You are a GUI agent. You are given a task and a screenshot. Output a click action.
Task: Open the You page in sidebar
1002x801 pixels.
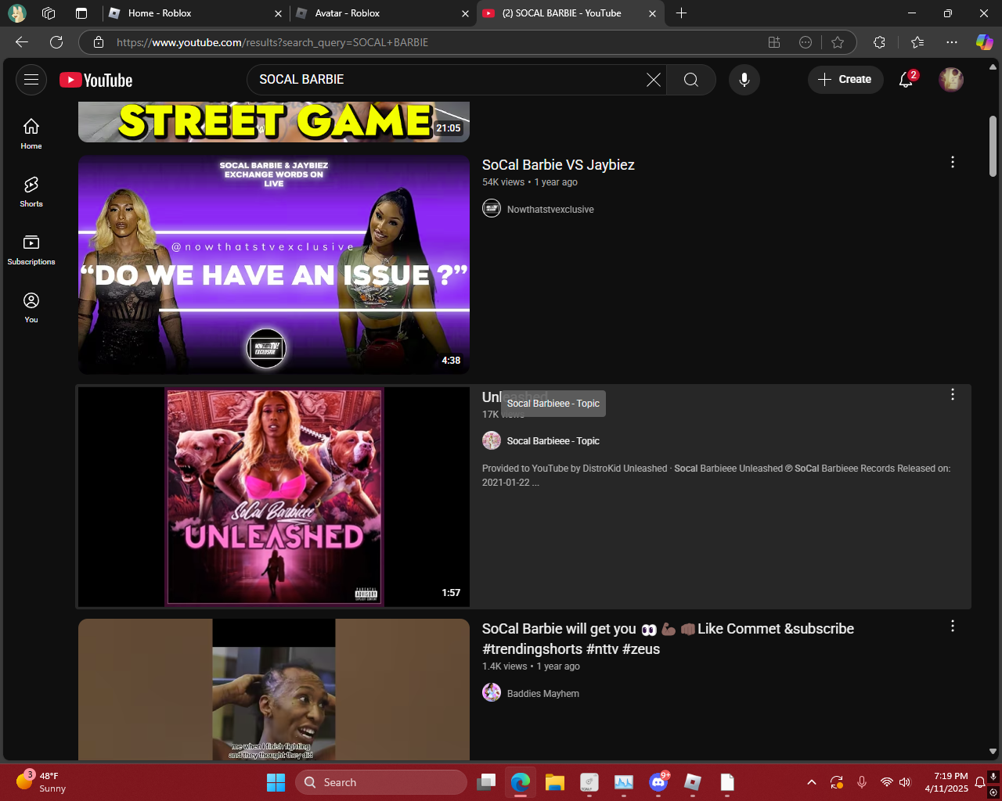[31, 307]
